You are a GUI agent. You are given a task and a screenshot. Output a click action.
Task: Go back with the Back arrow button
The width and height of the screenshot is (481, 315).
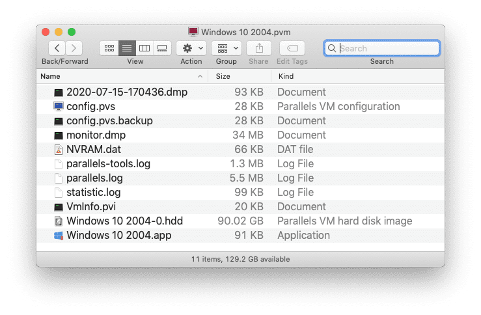coord(57,48)
